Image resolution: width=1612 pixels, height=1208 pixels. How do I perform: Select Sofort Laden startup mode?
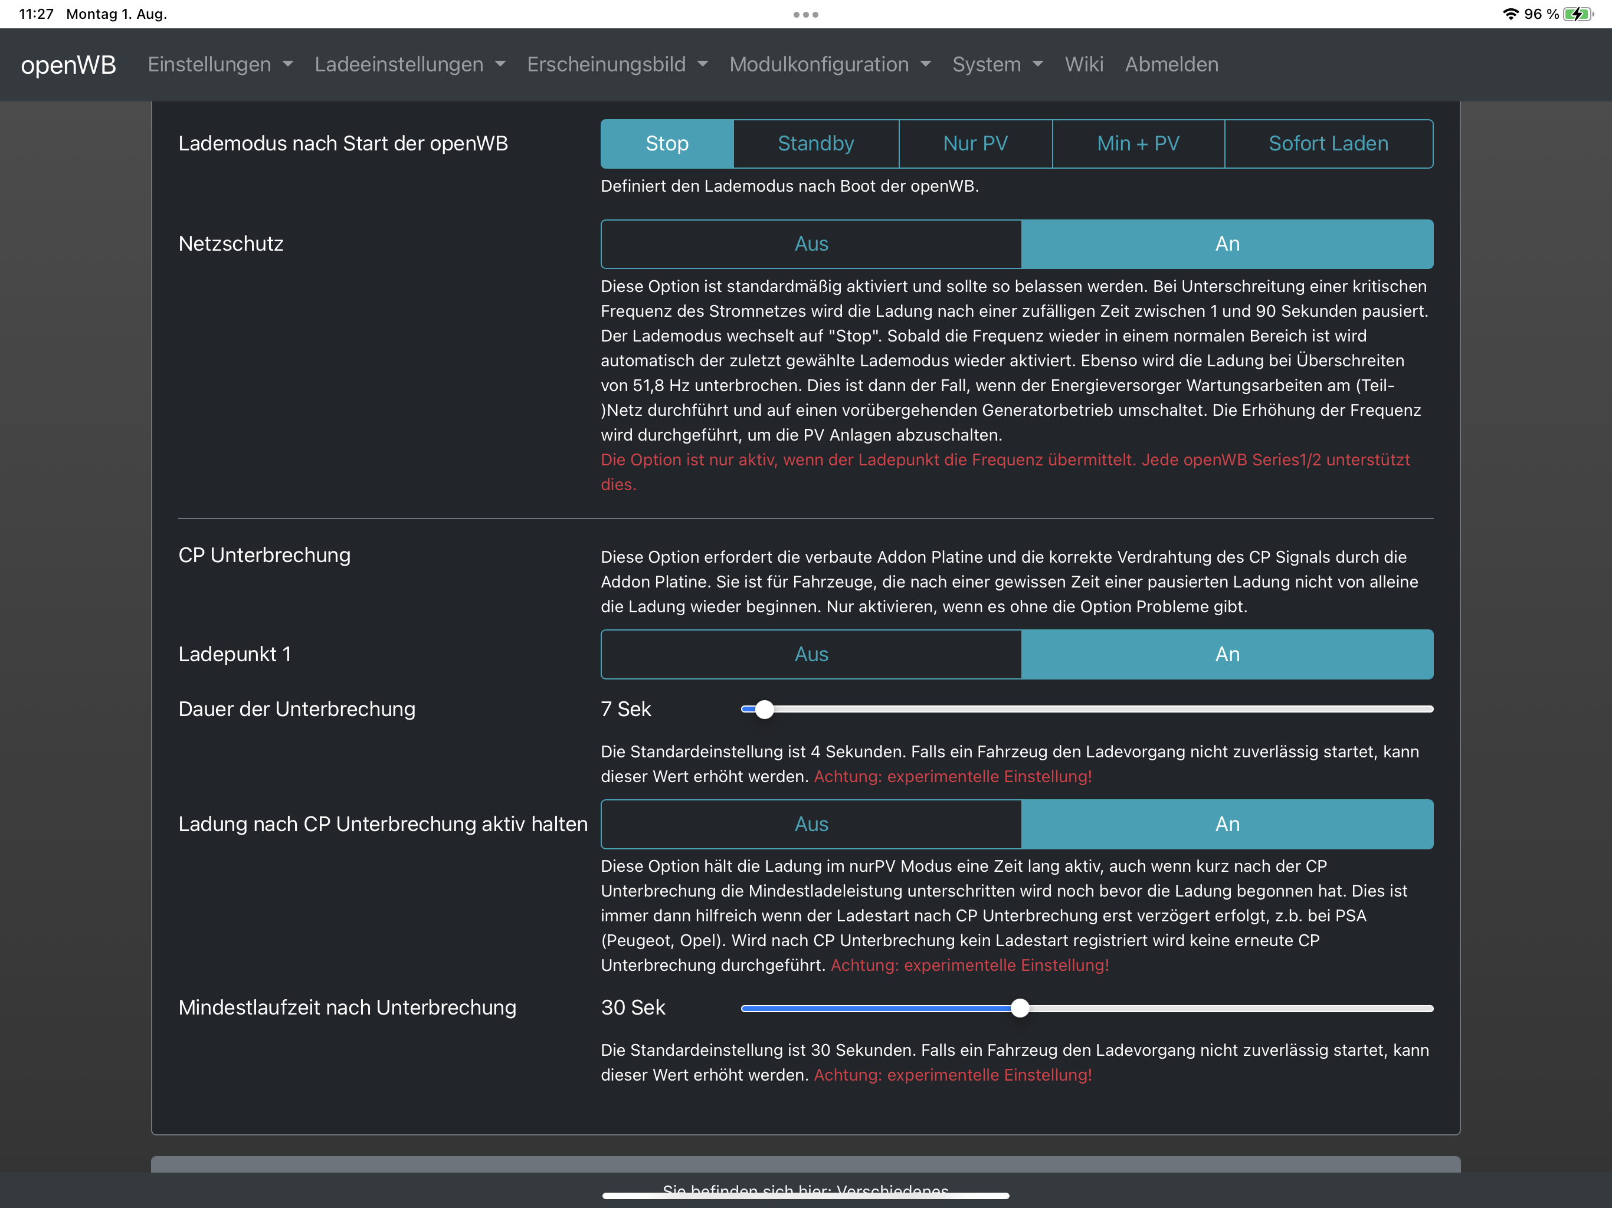point(1328,143)
